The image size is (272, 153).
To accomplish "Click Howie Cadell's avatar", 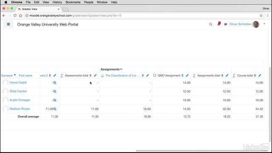I will click(x=6, y=82).
